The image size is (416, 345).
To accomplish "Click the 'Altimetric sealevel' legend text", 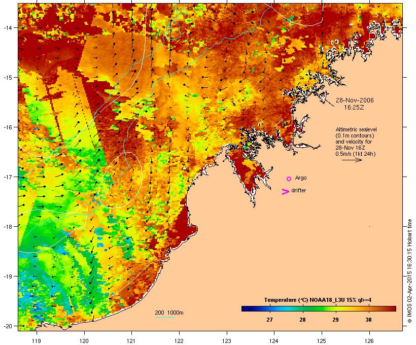I will 356,129.
